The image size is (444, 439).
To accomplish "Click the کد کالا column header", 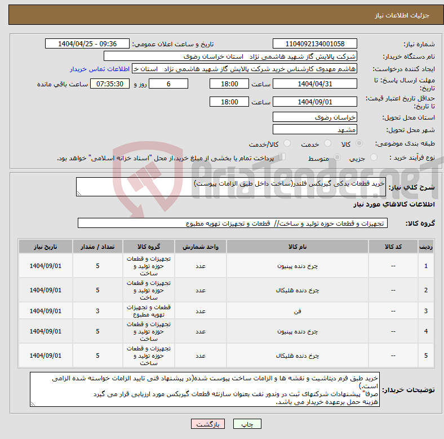I will pos(393,247).
